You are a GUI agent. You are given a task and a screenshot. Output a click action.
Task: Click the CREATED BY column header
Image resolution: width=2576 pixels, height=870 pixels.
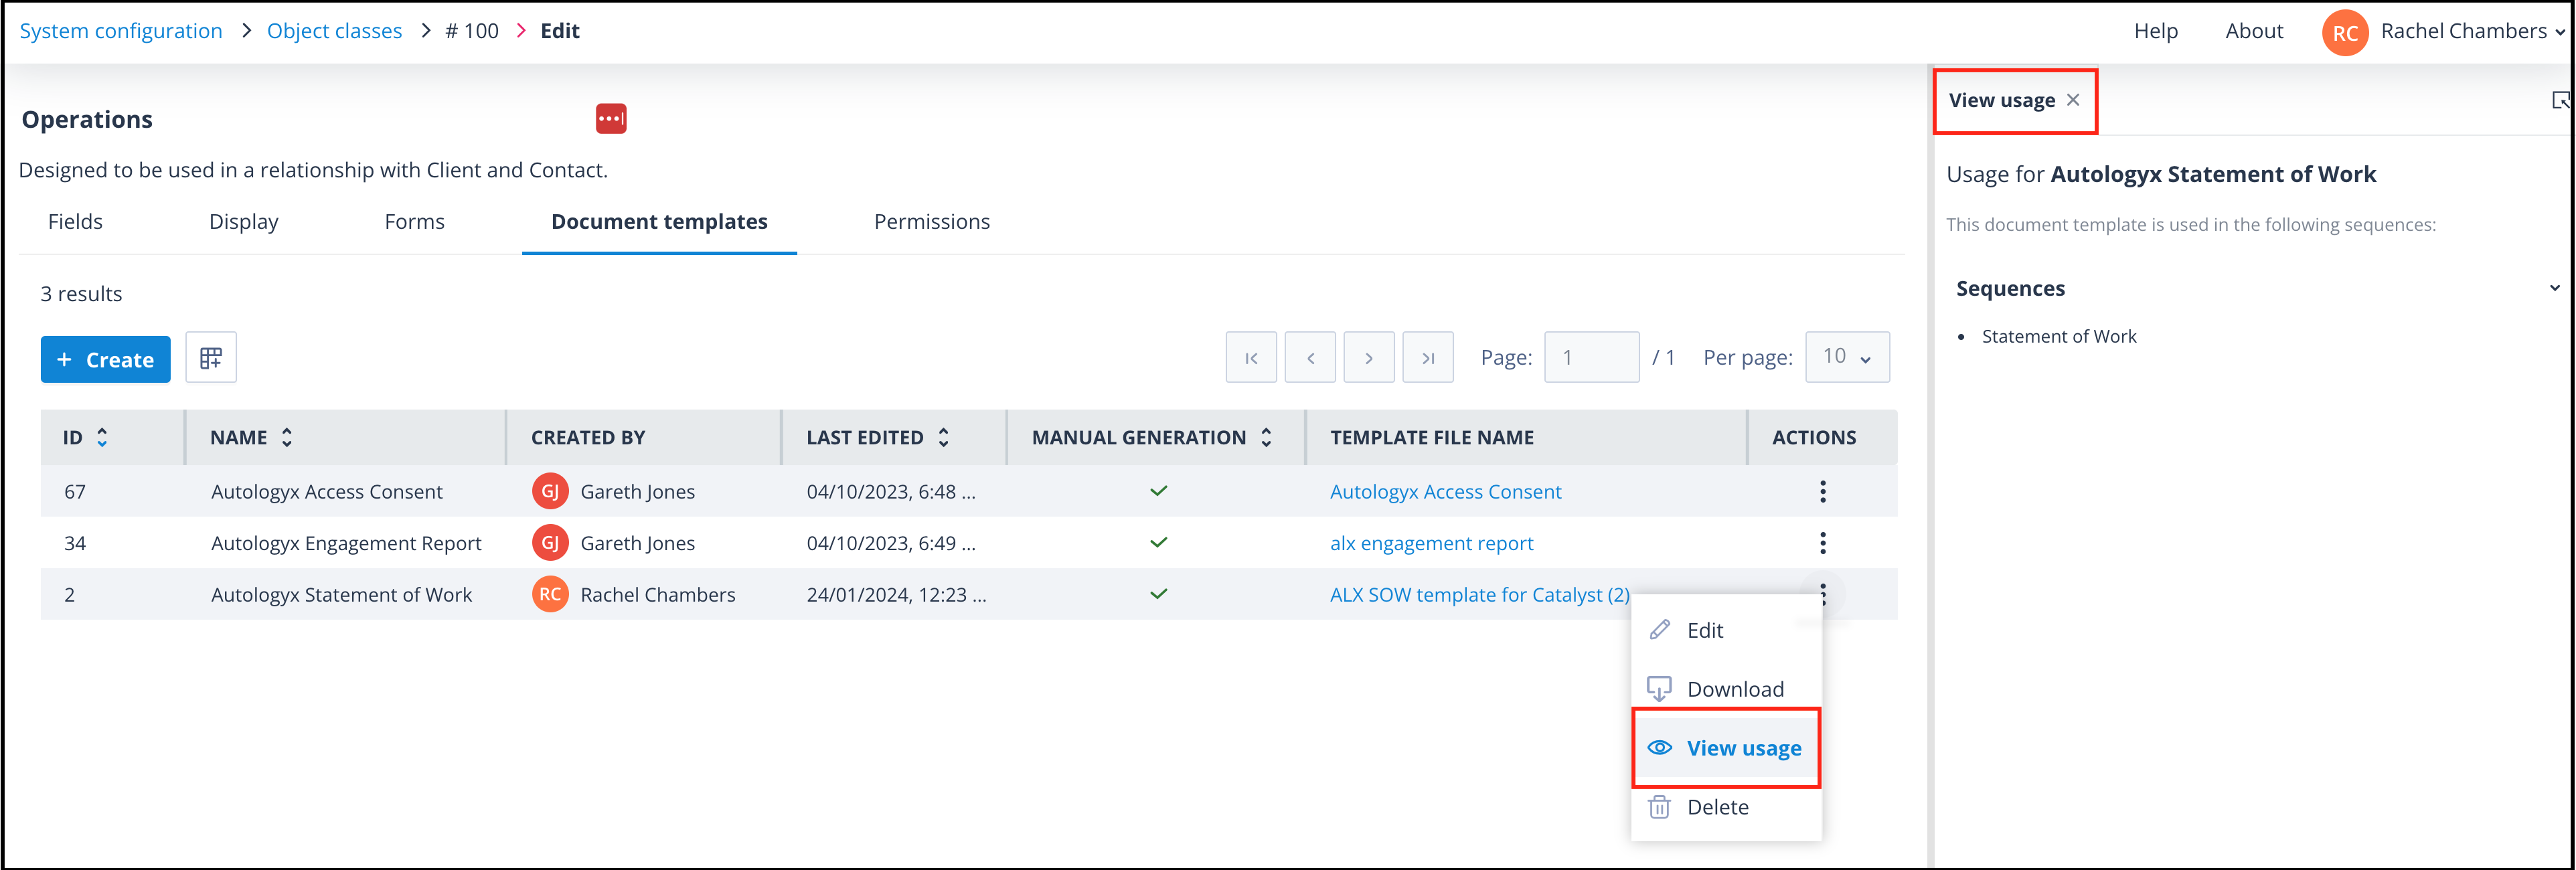[x=588, y=437]
